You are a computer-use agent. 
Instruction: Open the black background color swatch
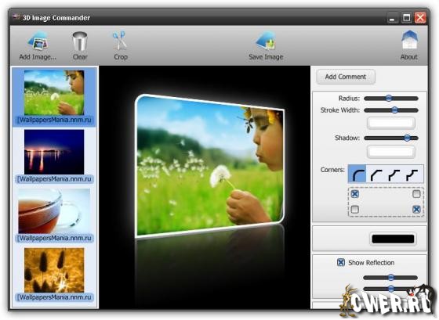coord(393,239)
